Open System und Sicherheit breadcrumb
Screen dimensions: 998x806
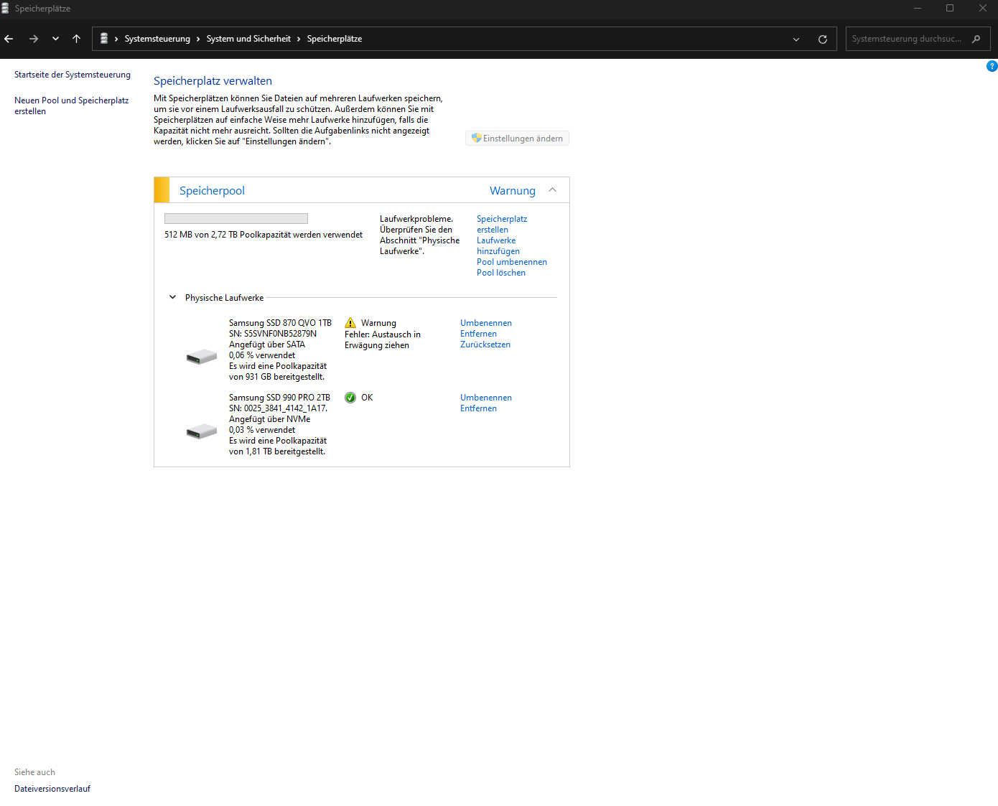(x=248, y=39)
